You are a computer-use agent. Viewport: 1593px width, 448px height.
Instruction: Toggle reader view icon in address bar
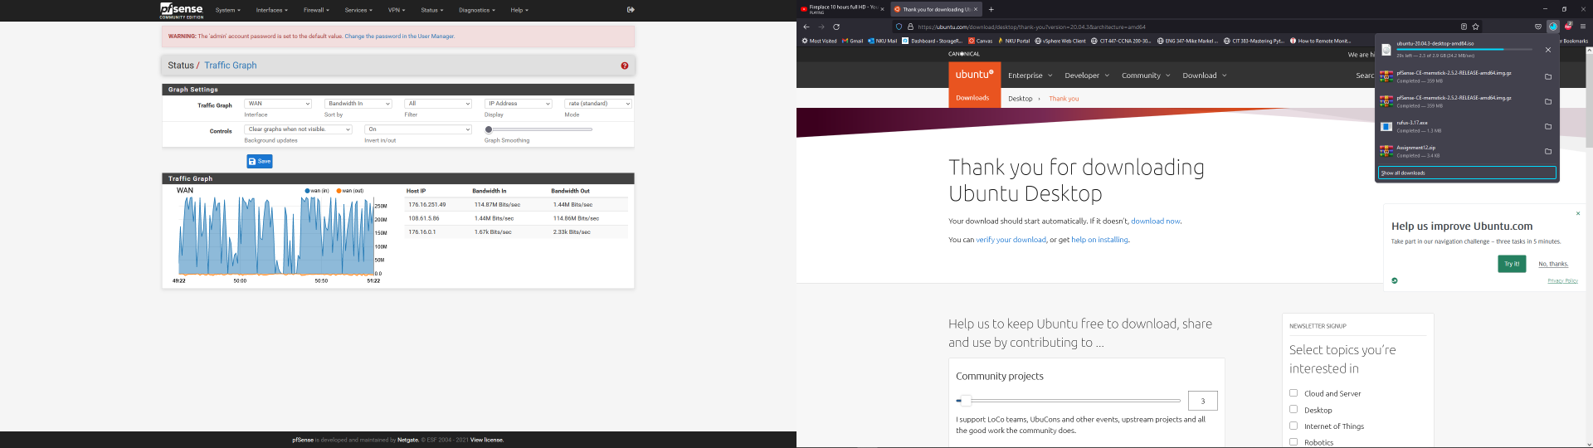pos(1464,27)
